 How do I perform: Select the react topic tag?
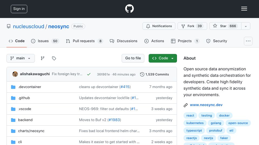coord(190,115)
